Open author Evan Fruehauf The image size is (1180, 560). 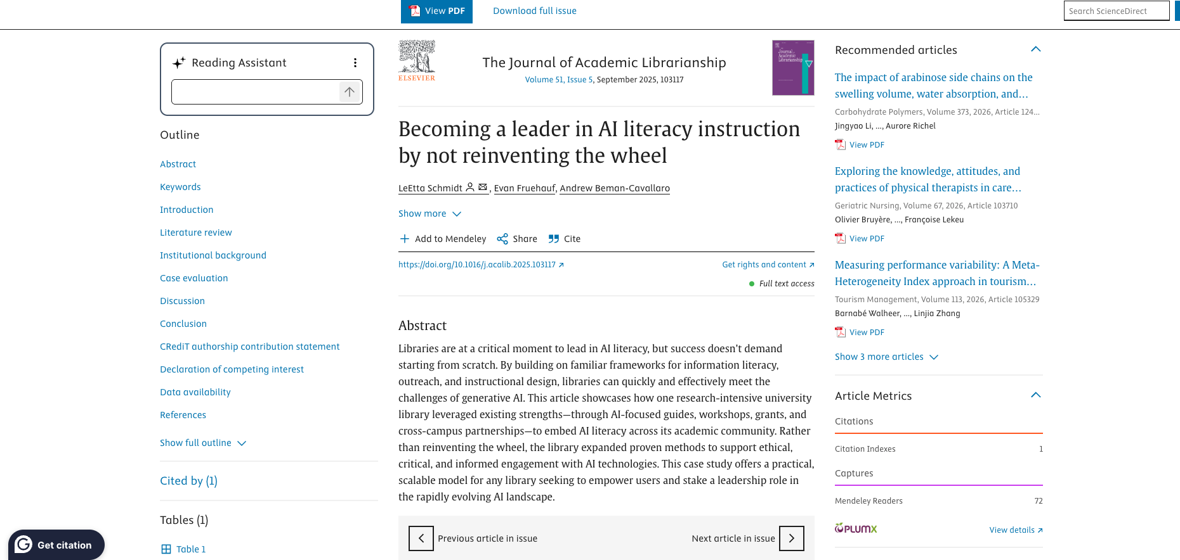point(525,188)
